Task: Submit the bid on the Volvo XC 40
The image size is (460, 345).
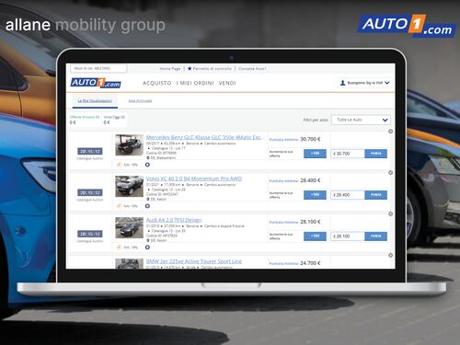Action: pos(375,195)
